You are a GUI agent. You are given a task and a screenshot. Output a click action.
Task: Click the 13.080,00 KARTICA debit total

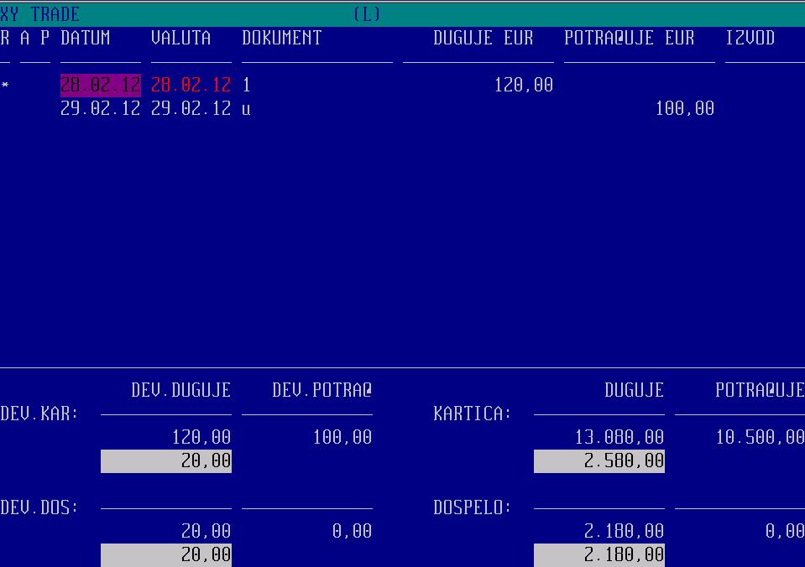point(619,438)
